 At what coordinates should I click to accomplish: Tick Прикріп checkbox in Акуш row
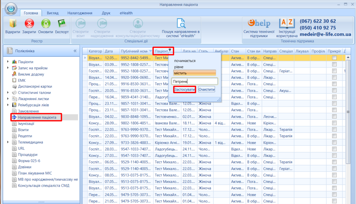tap(334, 91)
